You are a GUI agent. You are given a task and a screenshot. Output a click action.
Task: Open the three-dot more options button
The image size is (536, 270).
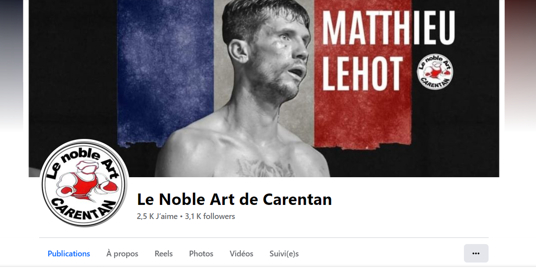pyautogui.click(x=476, y=253)
